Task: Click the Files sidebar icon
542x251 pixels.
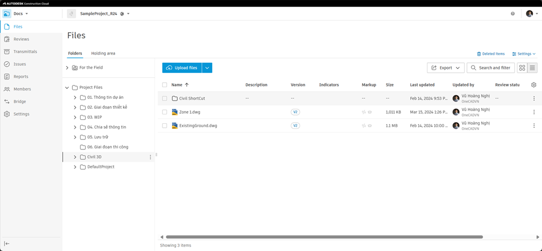Action: pyautogui.click(x=7, y=27)
